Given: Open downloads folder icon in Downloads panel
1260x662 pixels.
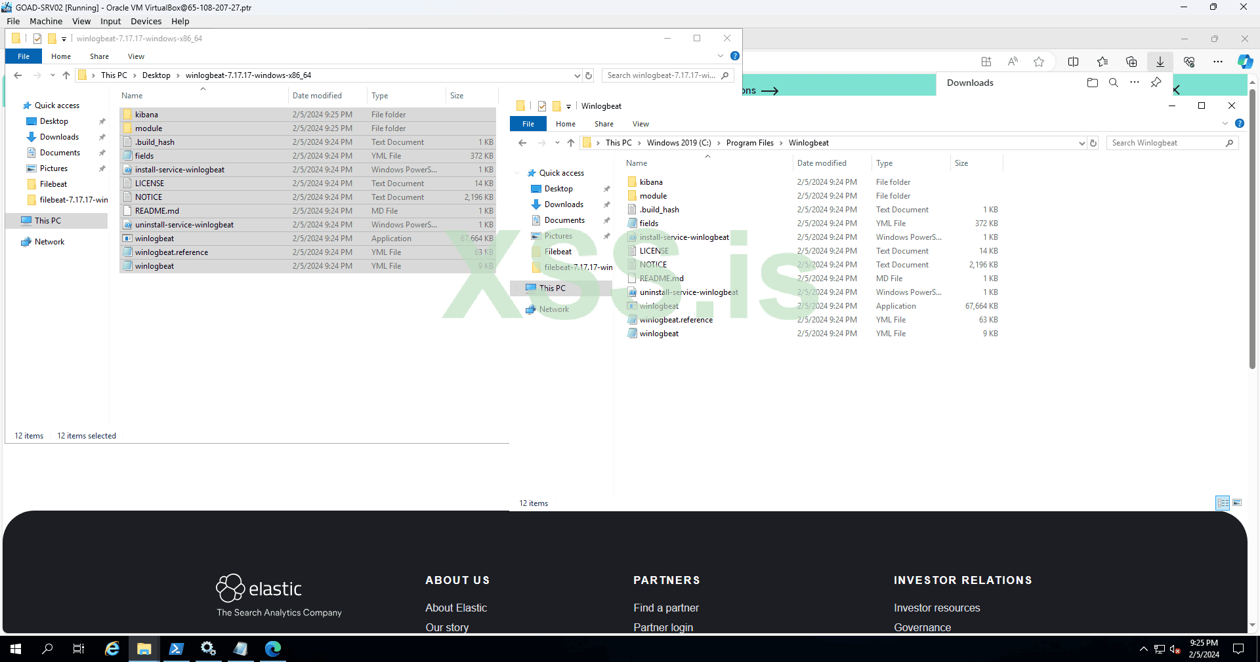Looking at the screenshot, I should point(1093,83).
